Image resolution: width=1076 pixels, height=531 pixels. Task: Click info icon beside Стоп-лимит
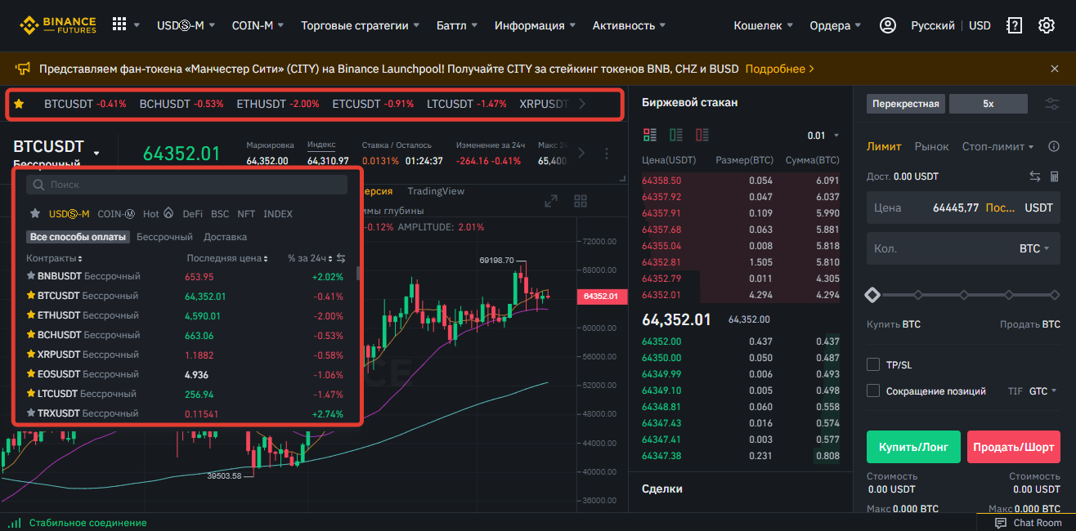tap(1054, 146)
